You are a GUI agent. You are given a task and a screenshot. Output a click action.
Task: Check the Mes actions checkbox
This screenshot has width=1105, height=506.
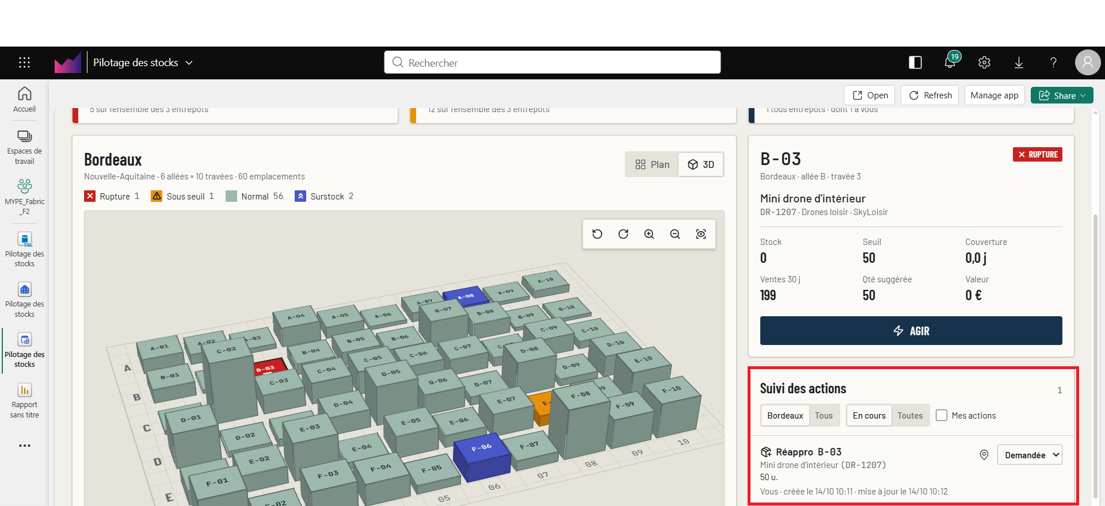point(942,415)
